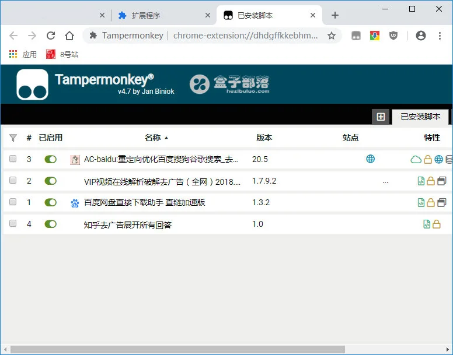
Task: Select the checkbox for 知乎去广告展开所有回答
Action: pos(13,223)
